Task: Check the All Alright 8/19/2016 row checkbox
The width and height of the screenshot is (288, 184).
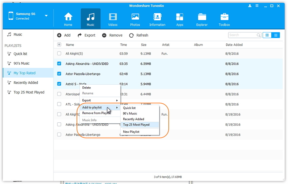Action: pyautogui.click(x=59, y=114)
